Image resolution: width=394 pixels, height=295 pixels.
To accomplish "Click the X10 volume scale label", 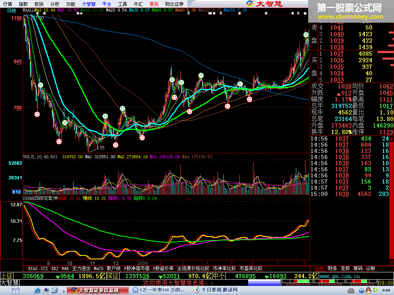I will (16, 192).
